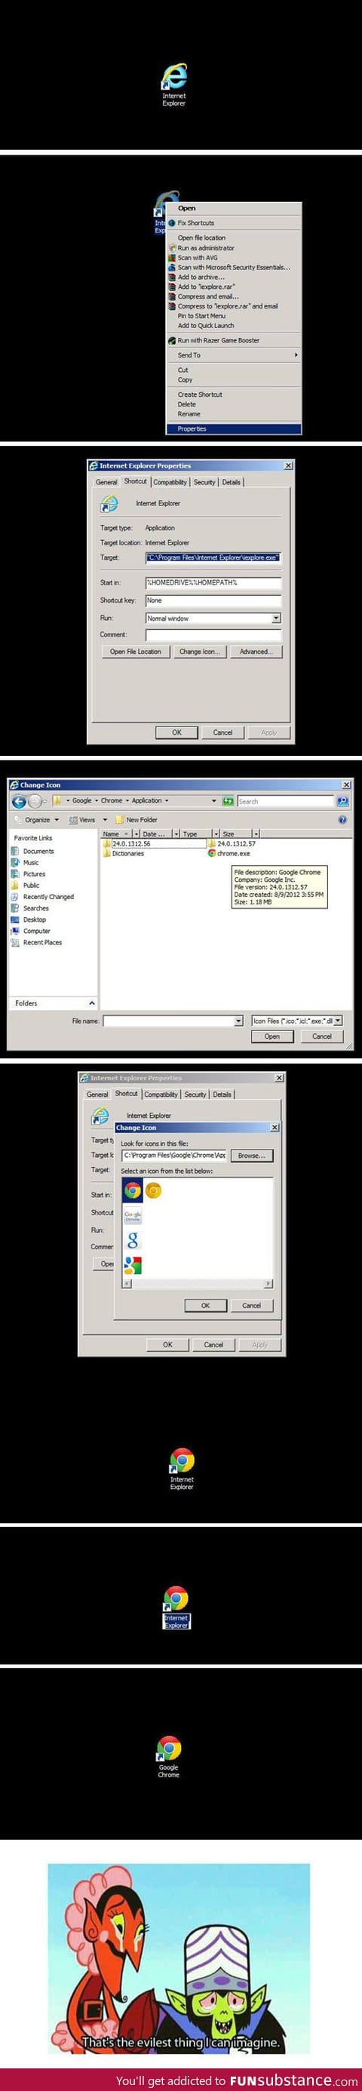Click the Change Icon... button
The height and width of the screenshot is (2091, 362).
pos(199,651)
